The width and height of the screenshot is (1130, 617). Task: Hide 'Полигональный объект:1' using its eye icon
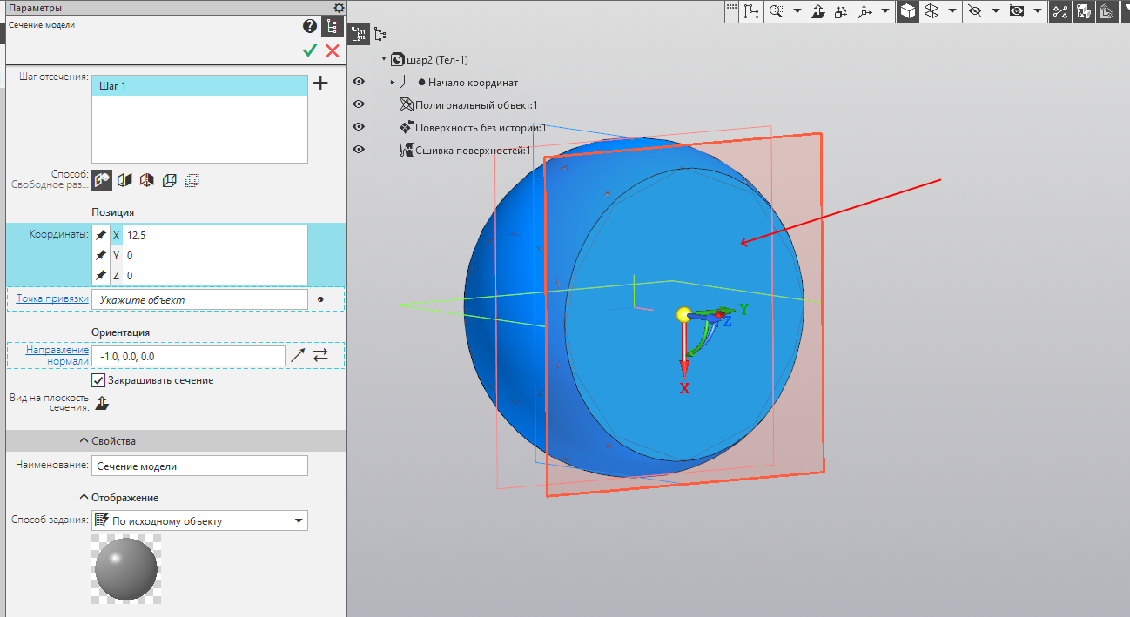click(x=359, y=104)
